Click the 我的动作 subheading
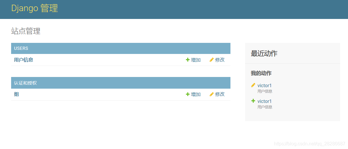 click(261, 73)
